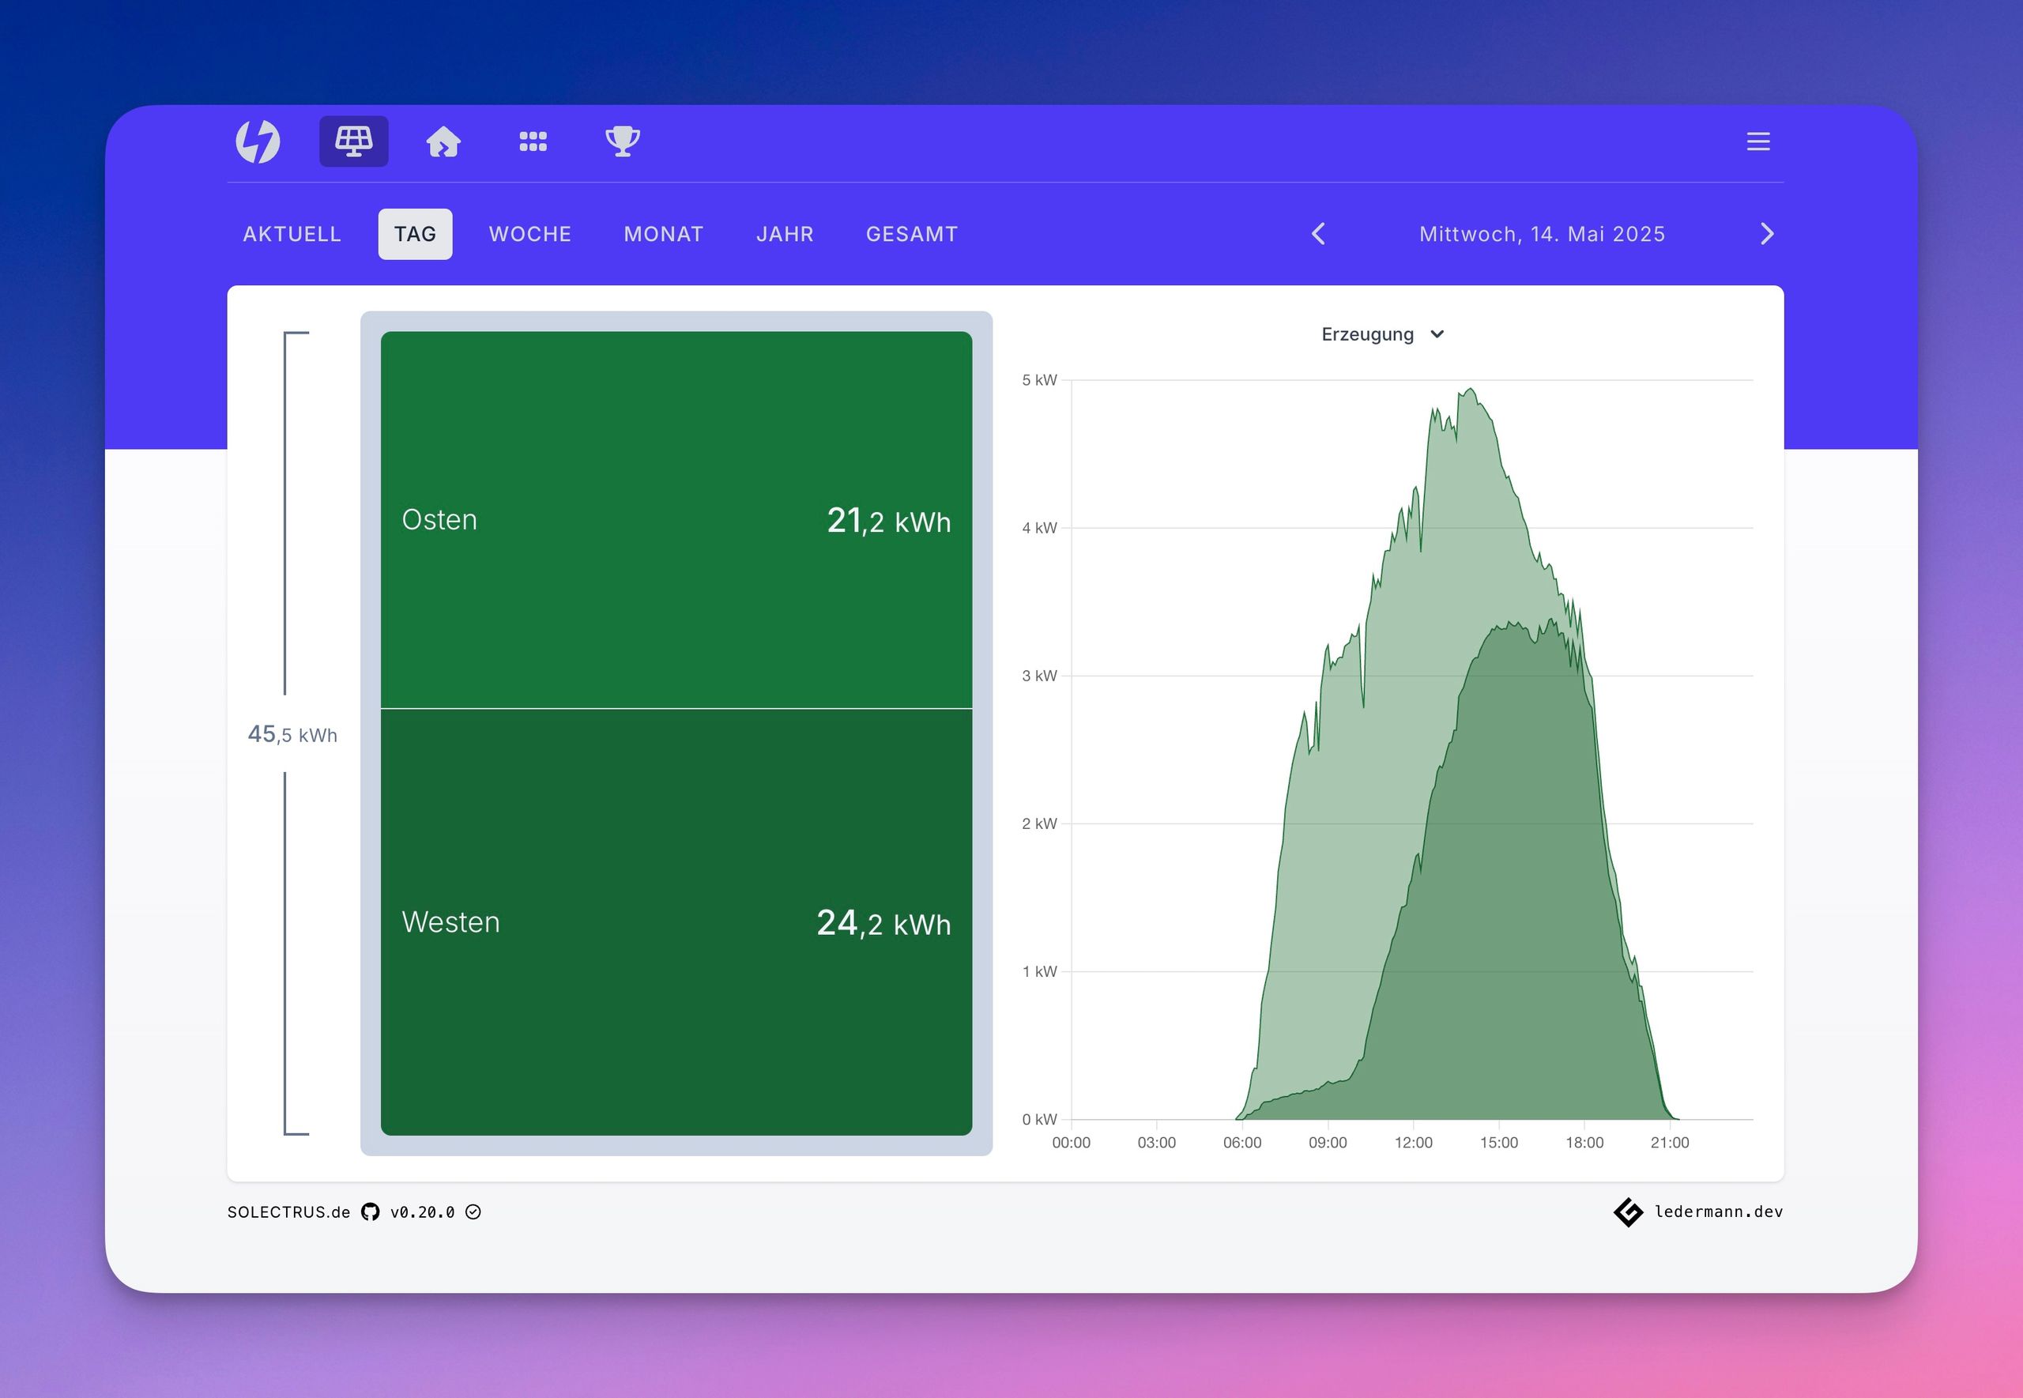The image size is (2023, 1398).
Task: Open the solar panel inverter view
Action: (354, 141)
